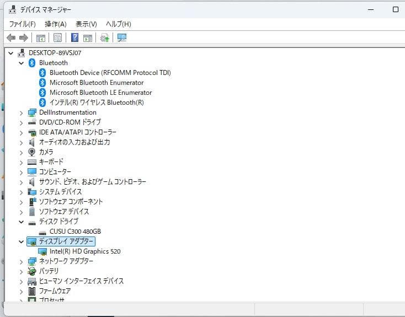Click the ソフトウェア コンポーネント icon

coord(32,202)
